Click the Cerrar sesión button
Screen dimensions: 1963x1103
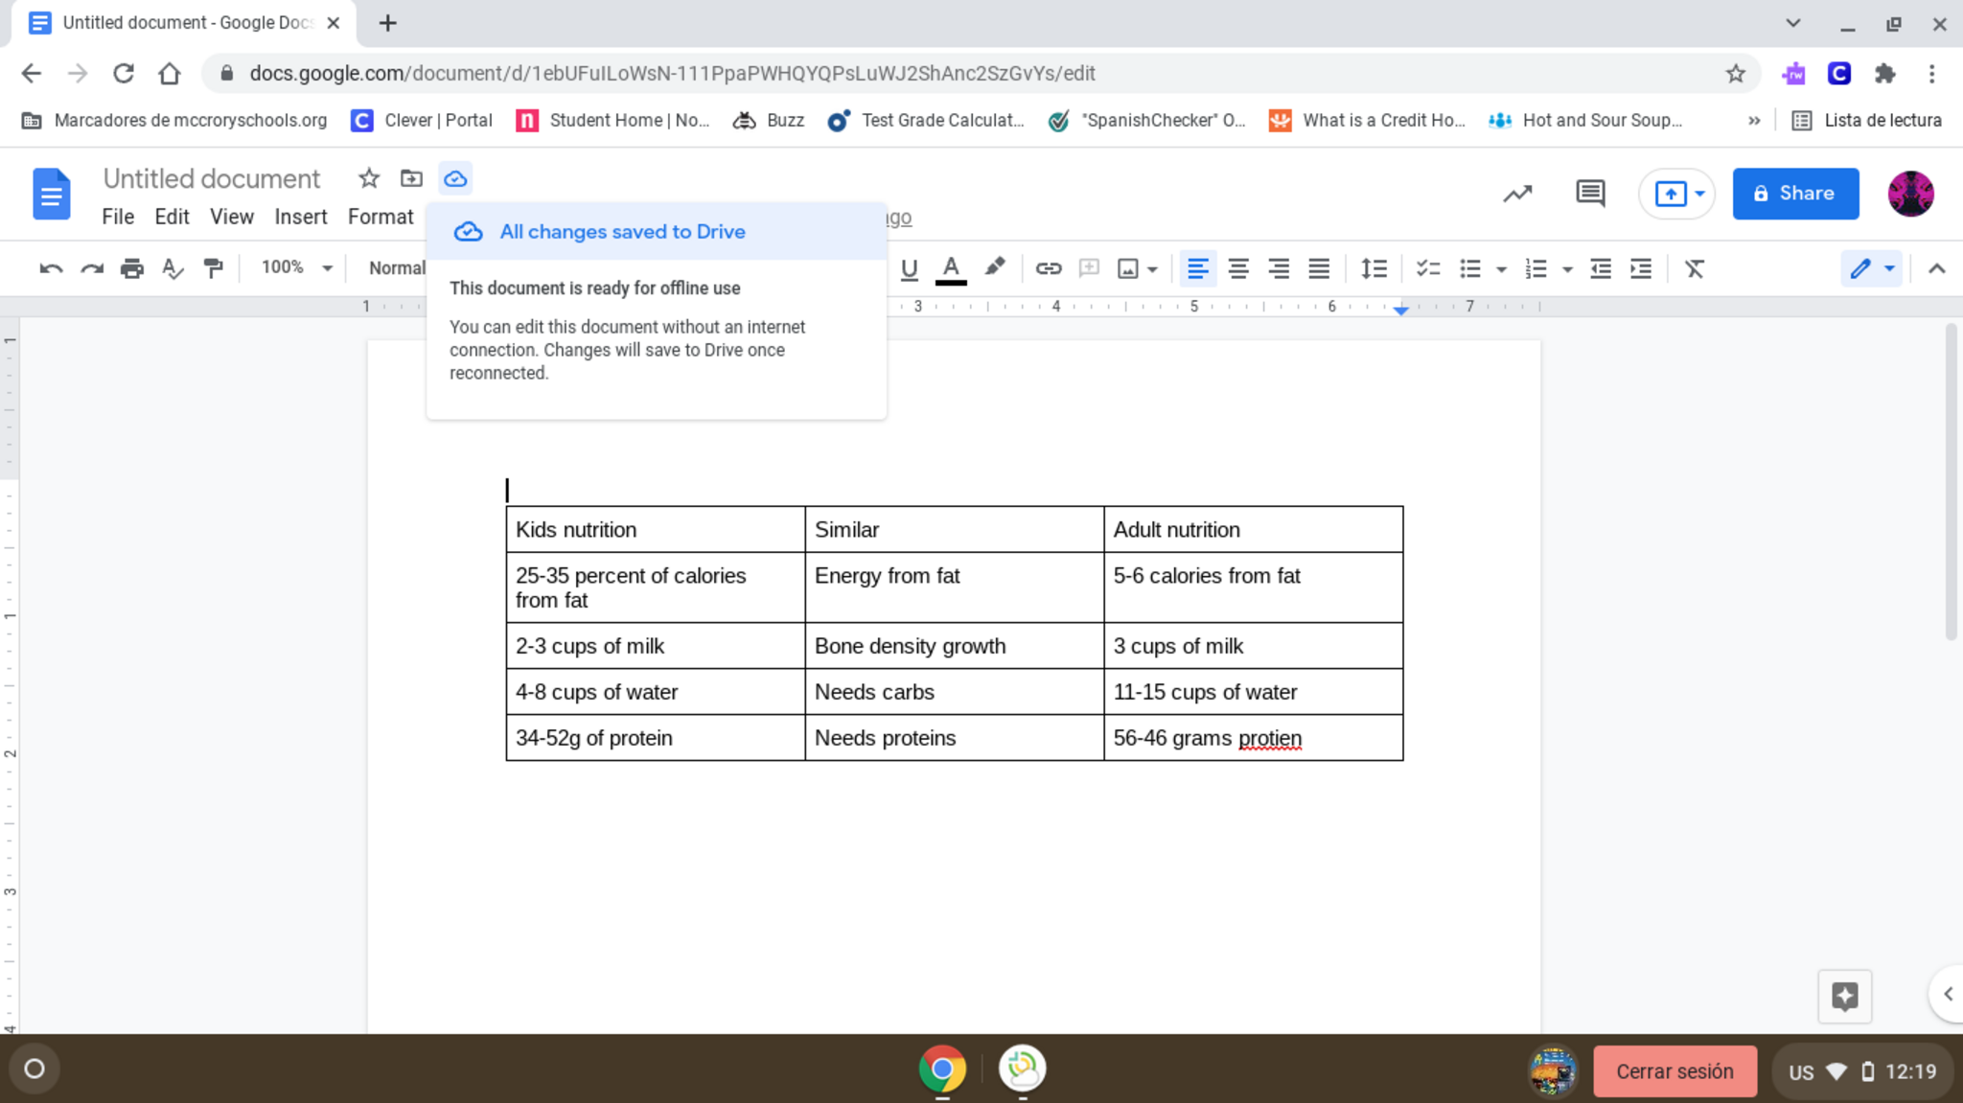[1674, 1071]
